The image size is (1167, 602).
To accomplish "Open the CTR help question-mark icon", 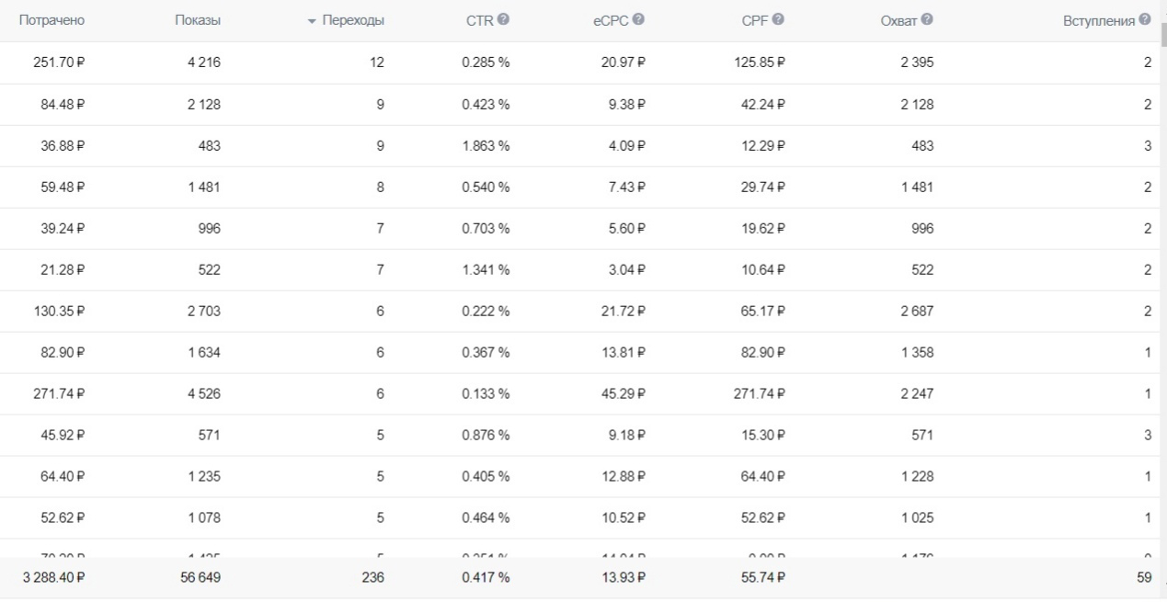I will (503, 19).
